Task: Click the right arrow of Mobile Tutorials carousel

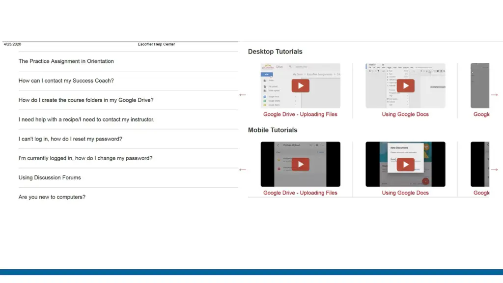Action: tap(494, 170)
